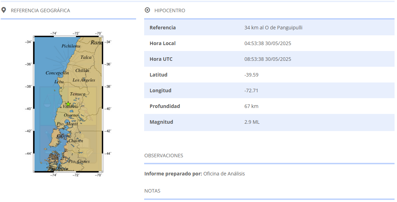The height and width of the screenshot is (202, 397).
Task: Click the location pin icon beside Referencia Geográfica
Action: (4, 10)
